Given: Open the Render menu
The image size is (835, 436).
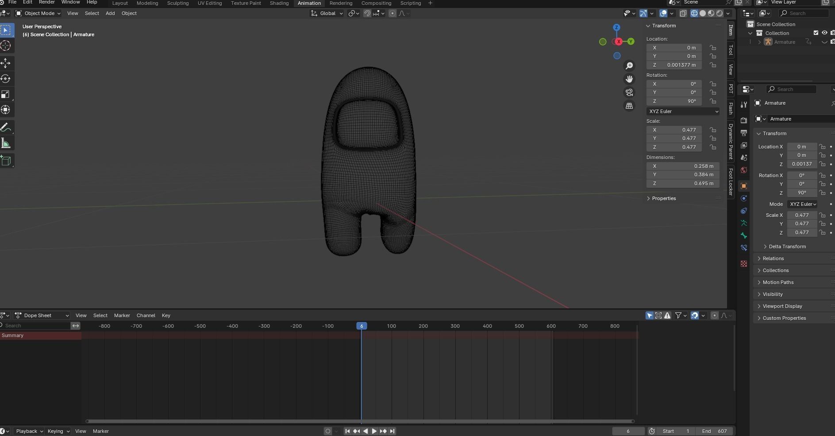Looking at the screenshot, I should [x=46, y=2].
